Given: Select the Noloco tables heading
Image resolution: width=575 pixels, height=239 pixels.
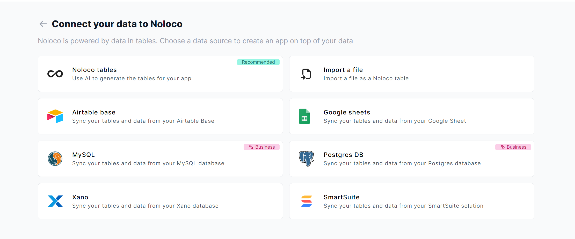Looking at the screenshot, I should 94,70.
